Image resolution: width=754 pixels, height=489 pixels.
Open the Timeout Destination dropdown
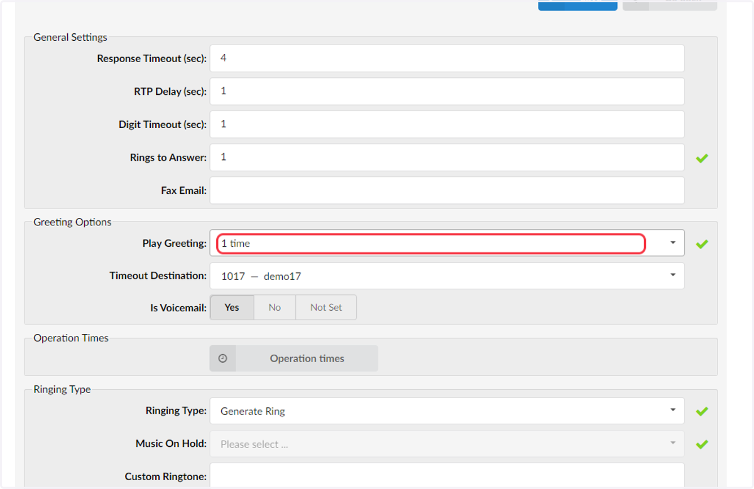[447, 276]
